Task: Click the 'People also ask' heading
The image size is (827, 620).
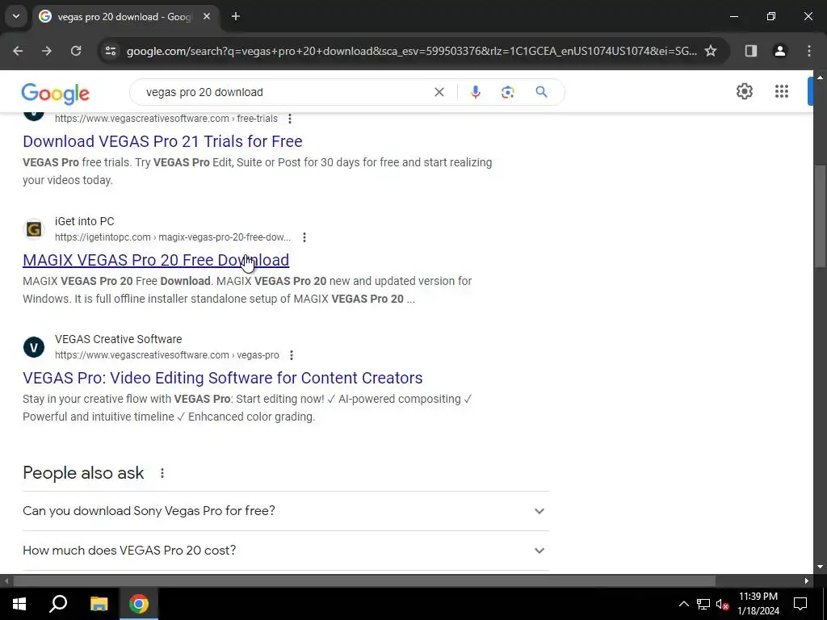Action: [x=83, y=473]
